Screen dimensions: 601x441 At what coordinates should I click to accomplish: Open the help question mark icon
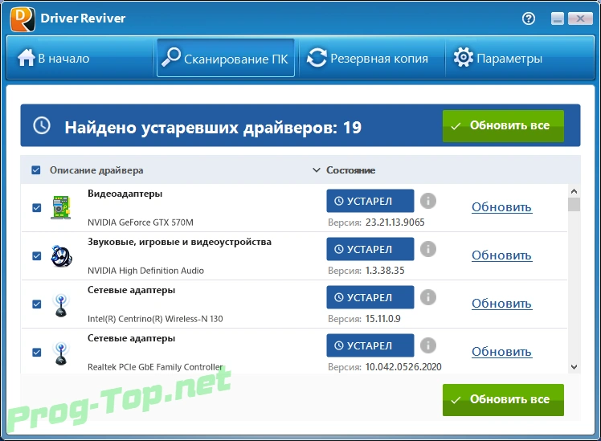[x=529, y=18]
